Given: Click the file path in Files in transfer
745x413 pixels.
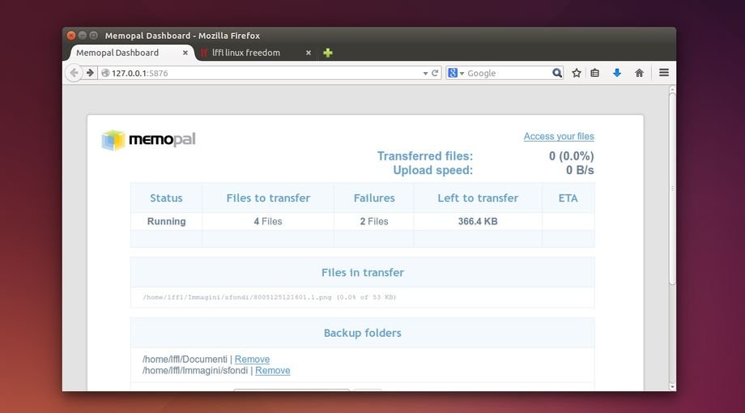Looking at the screenshot, I should (x=270, y=297).
